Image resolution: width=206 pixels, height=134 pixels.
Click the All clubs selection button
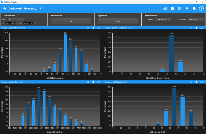(x=71, y=21)
